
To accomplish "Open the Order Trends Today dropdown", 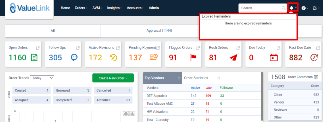I will pyautogui.click(x=42, y=78).
